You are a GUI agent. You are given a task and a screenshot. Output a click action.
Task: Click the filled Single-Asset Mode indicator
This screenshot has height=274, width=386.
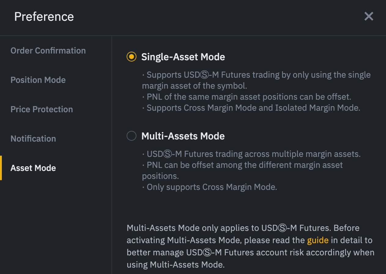[131, 57]
